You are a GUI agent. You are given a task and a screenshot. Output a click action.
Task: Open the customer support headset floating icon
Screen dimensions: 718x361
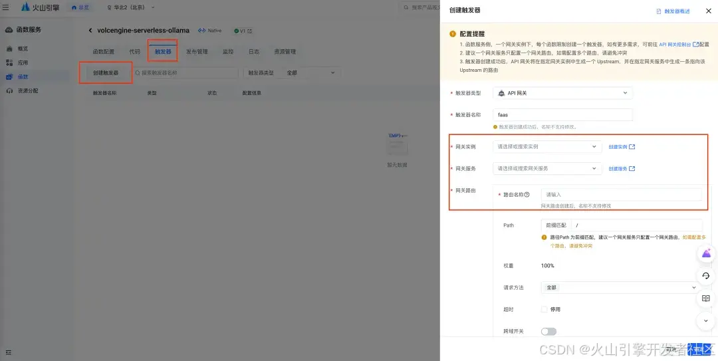[x=706, y=276]
